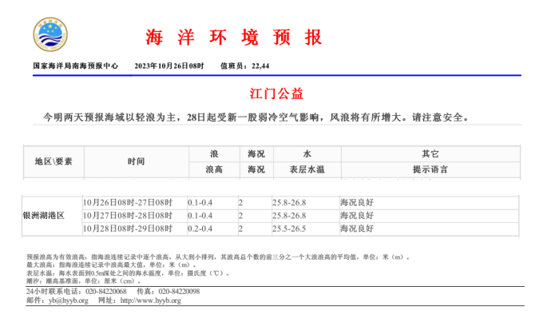This screenshot has width=551, height=322.
Task: Click the issue date 2023年10月26日08时
Action: (168, 66)
